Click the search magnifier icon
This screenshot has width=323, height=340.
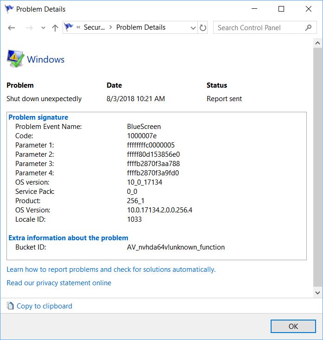(308, 27)
